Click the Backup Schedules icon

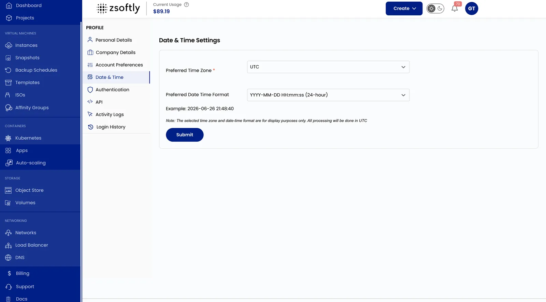tap(8, 70)
